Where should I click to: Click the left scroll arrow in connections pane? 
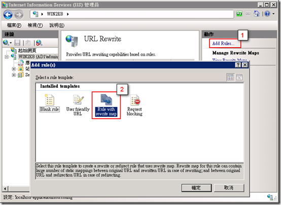click(5, 189)
